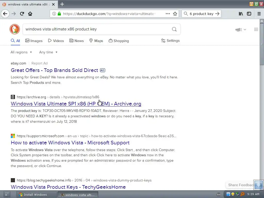Viewport: 264px width, 198px height.
Task: Open How to activate Windows Vista result
Action: (70, 143)
